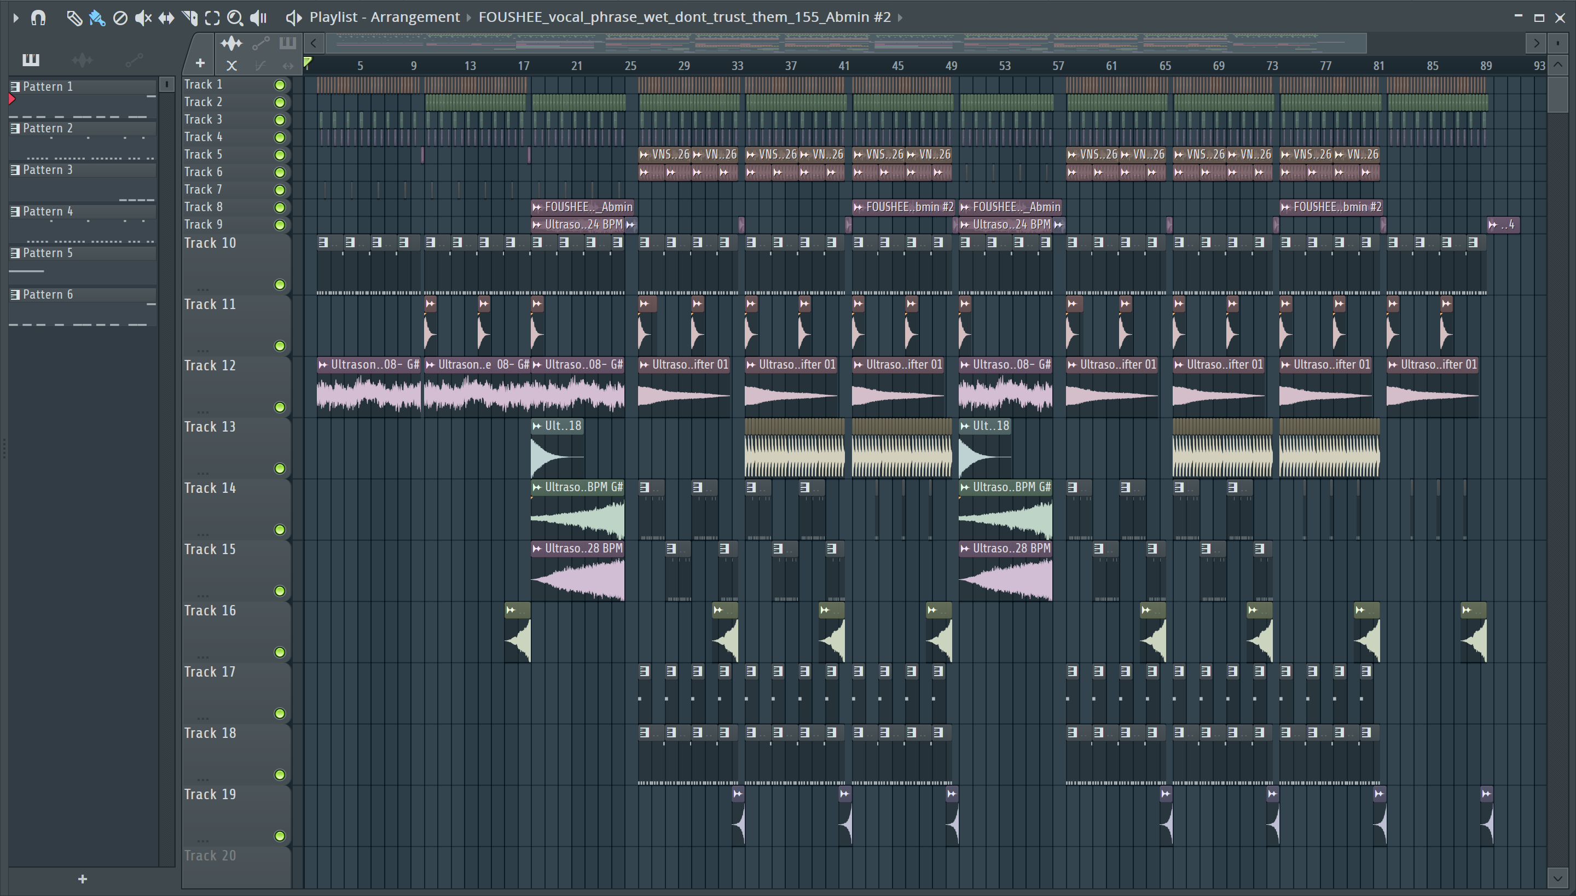This screenshot has width=1576, height=896.
Task: Add new pattern with bottom plus button
Action: tap(83, 878)
